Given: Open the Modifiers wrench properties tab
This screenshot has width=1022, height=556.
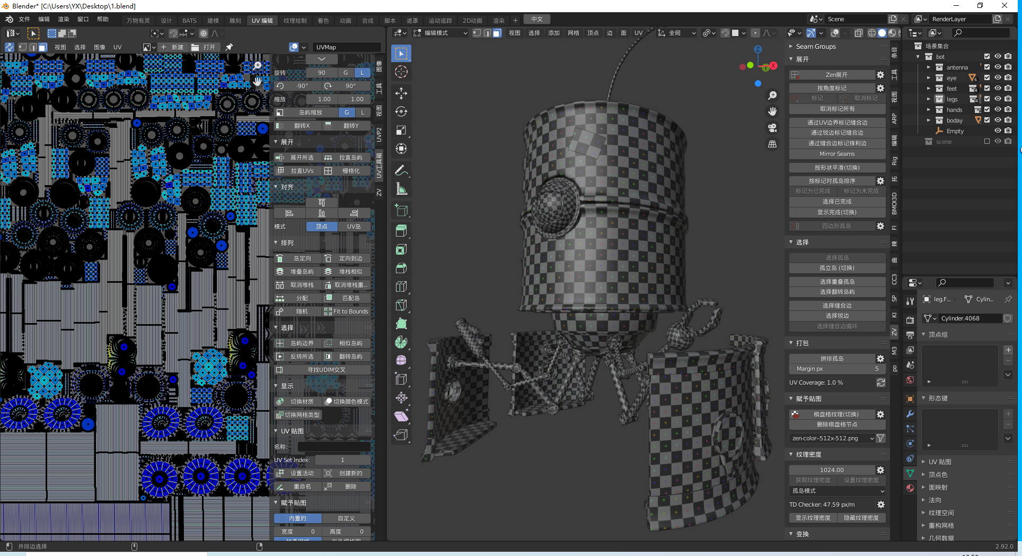Looking at the screenshot, I should [x=910, y=414].
